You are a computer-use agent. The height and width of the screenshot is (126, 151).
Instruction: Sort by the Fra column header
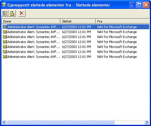click(x=123, y=21)
